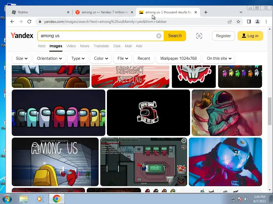Open the Chrome profile menu

pos(257,22)
